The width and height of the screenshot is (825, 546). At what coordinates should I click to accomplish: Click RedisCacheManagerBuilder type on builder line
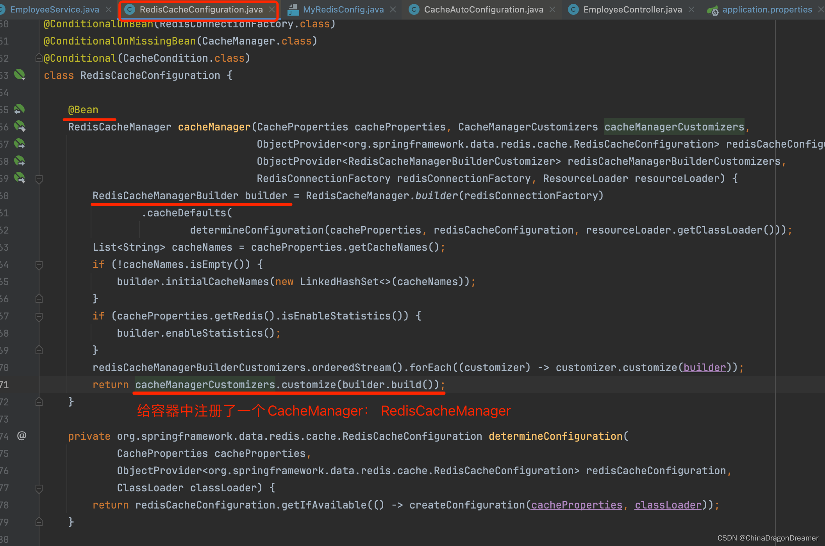point(165,196)
